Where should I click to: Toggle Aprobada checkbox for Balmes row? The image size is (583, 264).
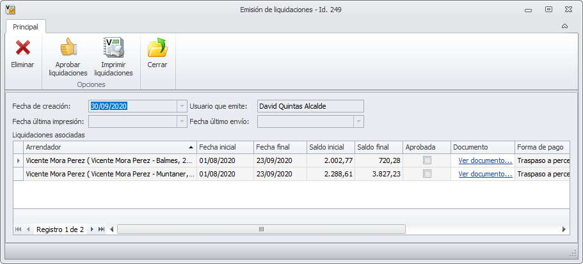427,161
